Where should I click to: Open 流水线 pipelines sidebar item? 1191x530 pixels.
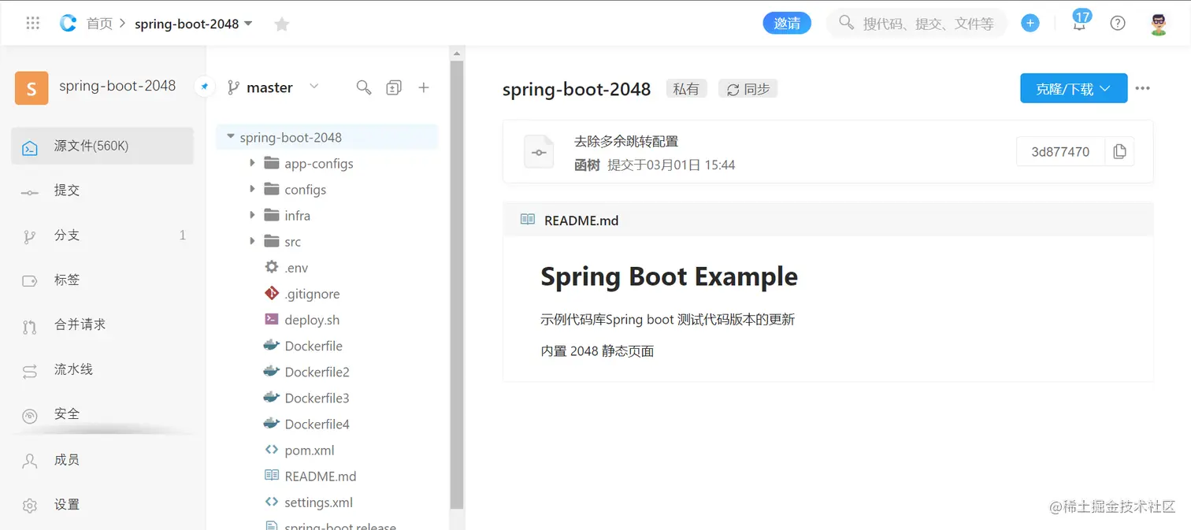coord(102,369)
